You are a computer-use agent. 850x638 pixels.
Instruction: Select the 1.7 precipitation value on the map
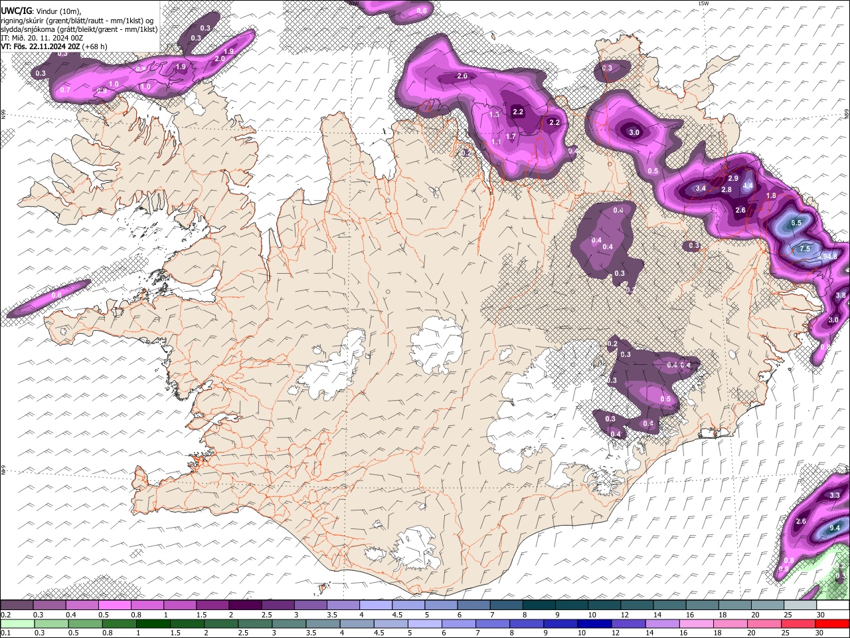point(511,136)
